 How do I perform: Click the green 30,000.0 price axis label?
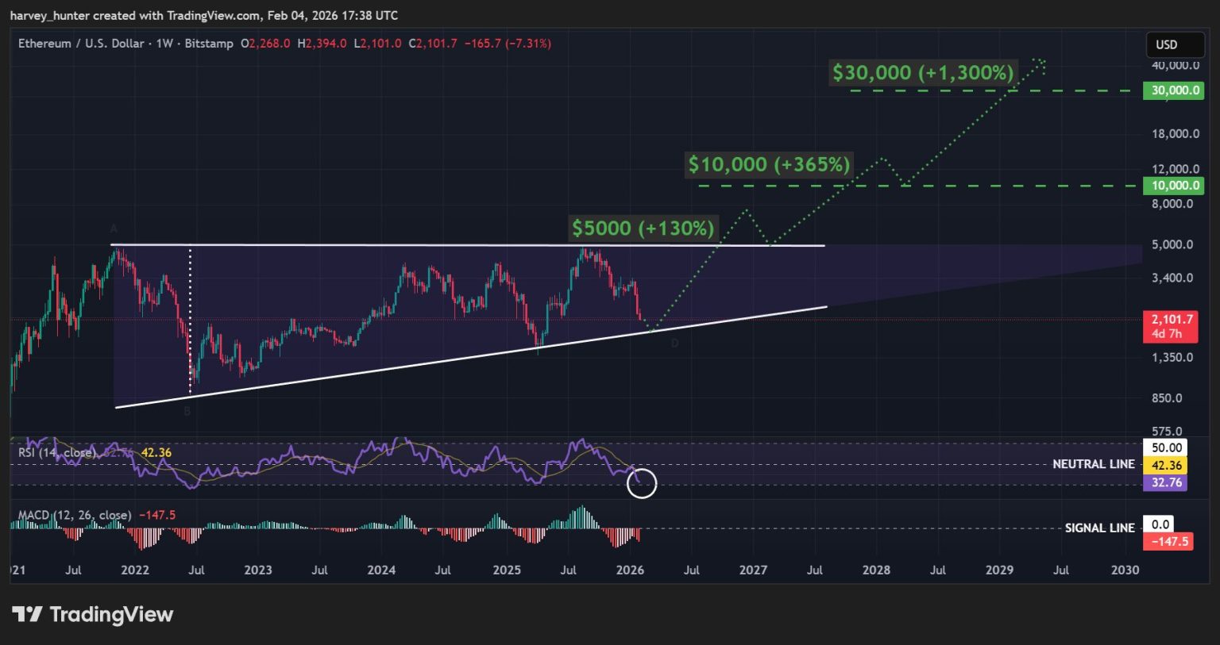coord(1173,90)
